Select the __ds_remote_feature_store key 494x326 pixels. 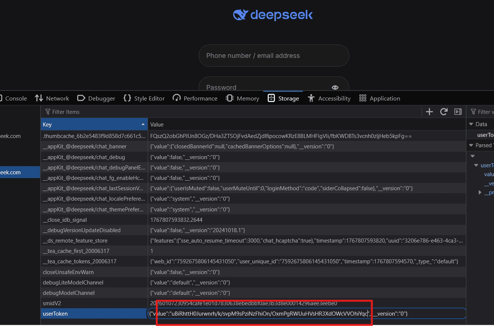tap(94, 241)
